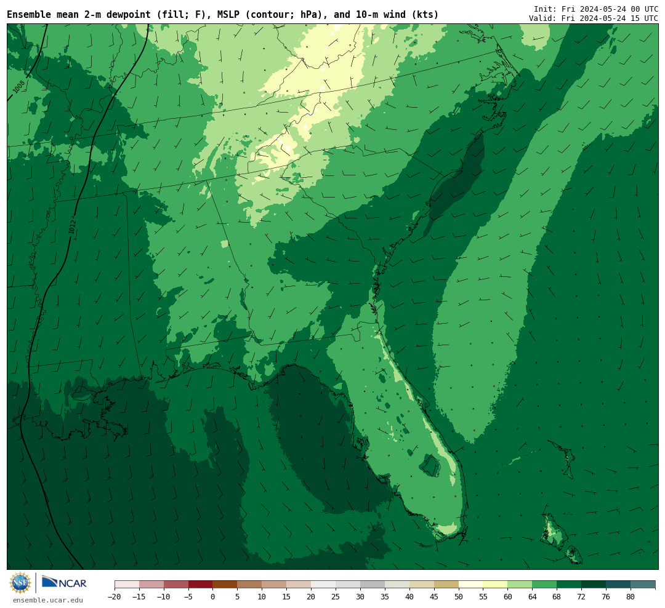Screen dimensions: 665x608
Task: Click the map title starting 'Ensemble mean 2-m dewpoint'
Action: click(x=223, y=15)
